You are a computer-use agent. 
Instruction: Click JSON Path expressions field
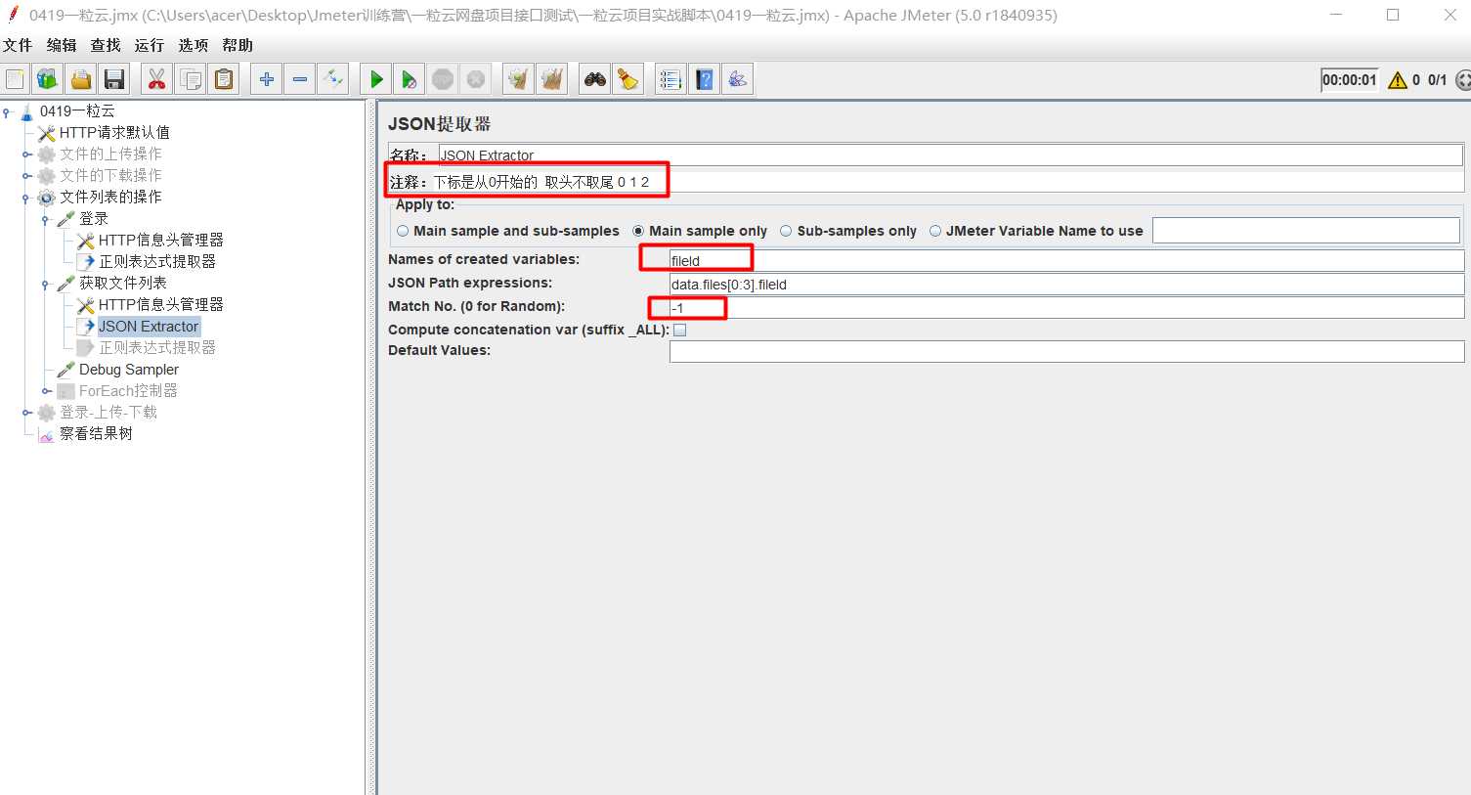tap(1066, 284)
